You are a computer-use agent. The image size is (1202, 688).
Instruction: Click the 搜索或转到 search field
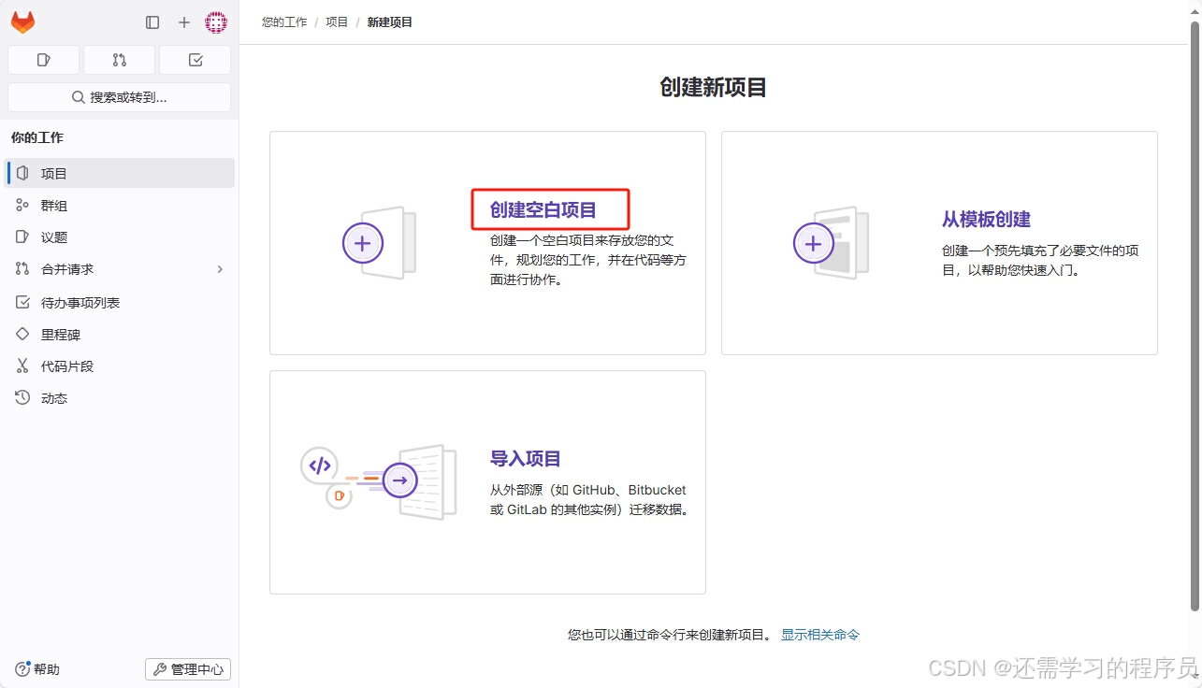(x=120, y=97)
